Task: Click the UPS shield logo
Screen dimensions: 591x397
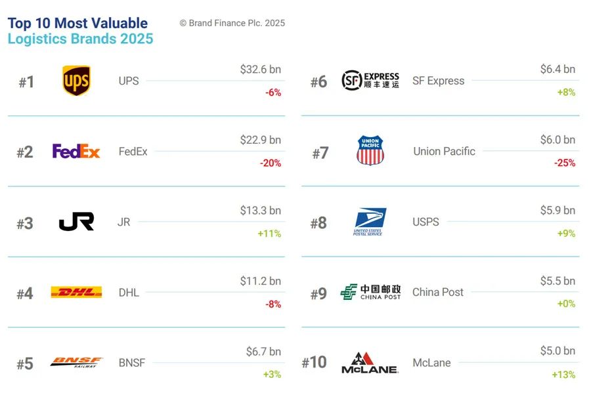Action: [x=77, y=81]
